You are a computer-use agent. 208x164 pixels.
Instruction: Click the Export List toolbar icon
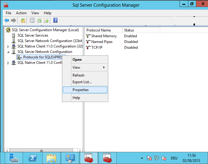click(x=46, y=20)
